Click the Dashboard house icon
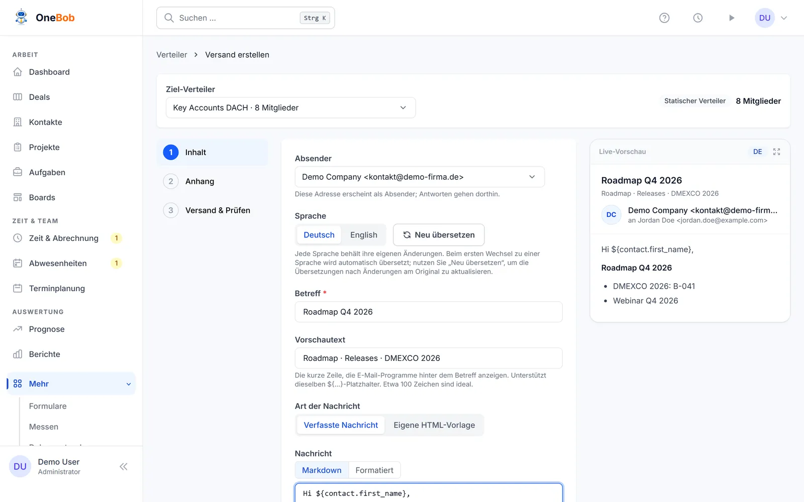 [18, 72]
